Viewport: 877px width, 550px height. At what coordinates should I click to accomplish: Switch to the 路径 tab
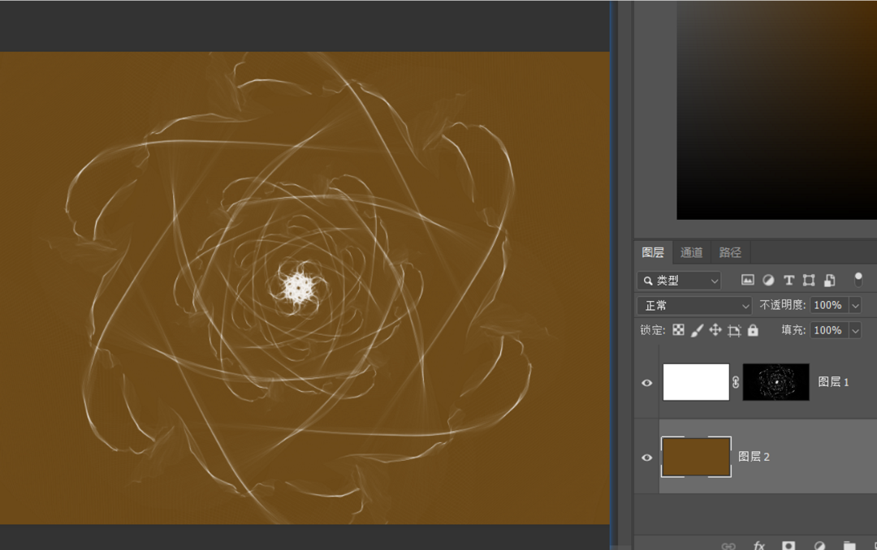tap(730, 252)
